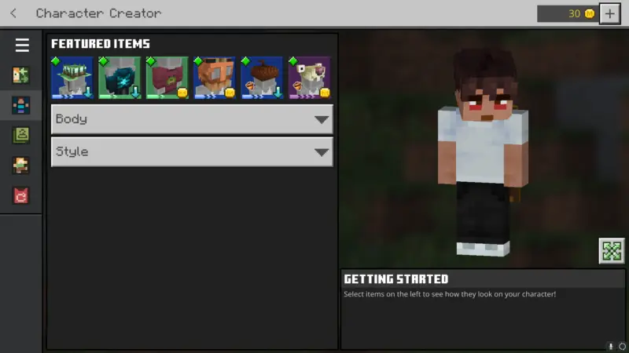Open the green outfit style sidebar tab

pyautogui.click(x=21, y=135)
